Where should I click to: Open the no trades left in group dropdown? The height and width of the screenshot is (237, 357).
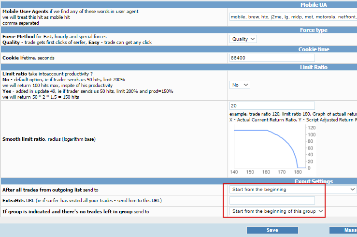click(x=277, y=211)
